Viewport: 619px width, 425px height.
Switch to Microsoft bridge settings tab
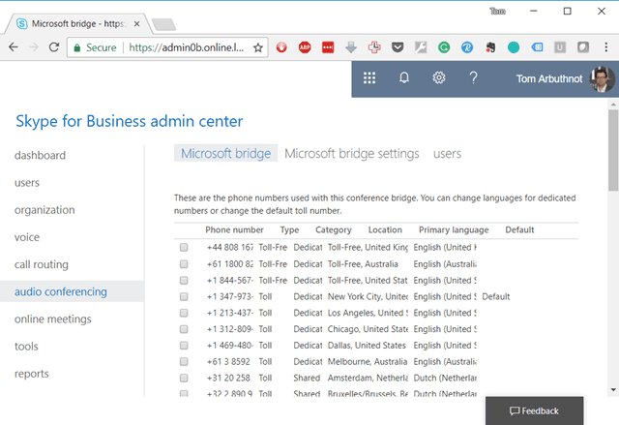click(352, 153)
